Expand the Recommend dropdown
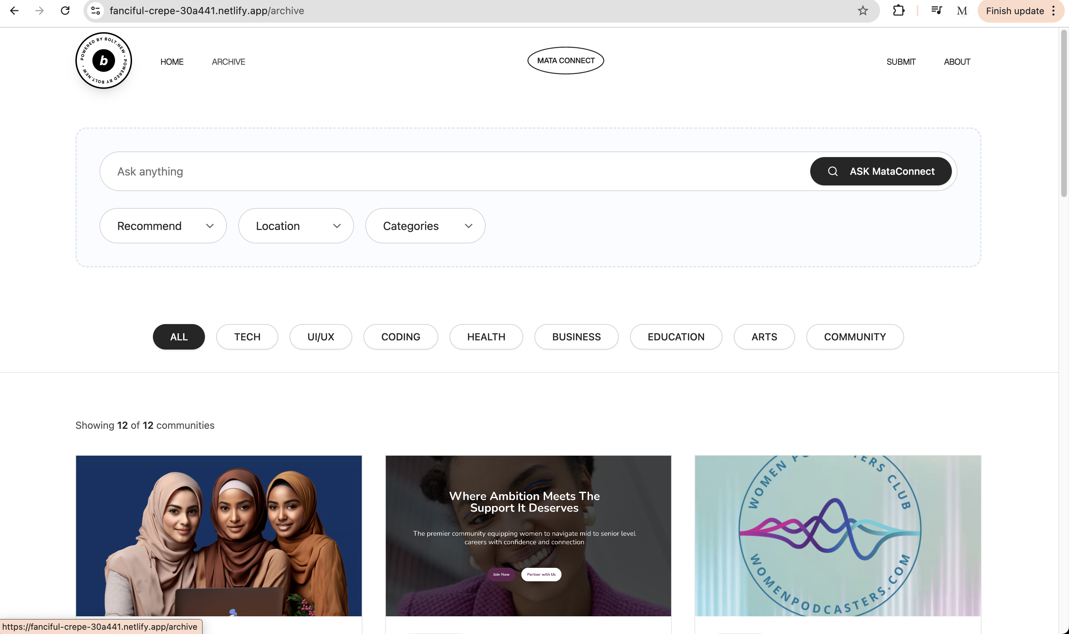 tap(163, 226)
